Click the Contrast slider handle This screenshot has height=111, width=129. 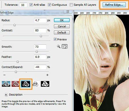(41, 36)
